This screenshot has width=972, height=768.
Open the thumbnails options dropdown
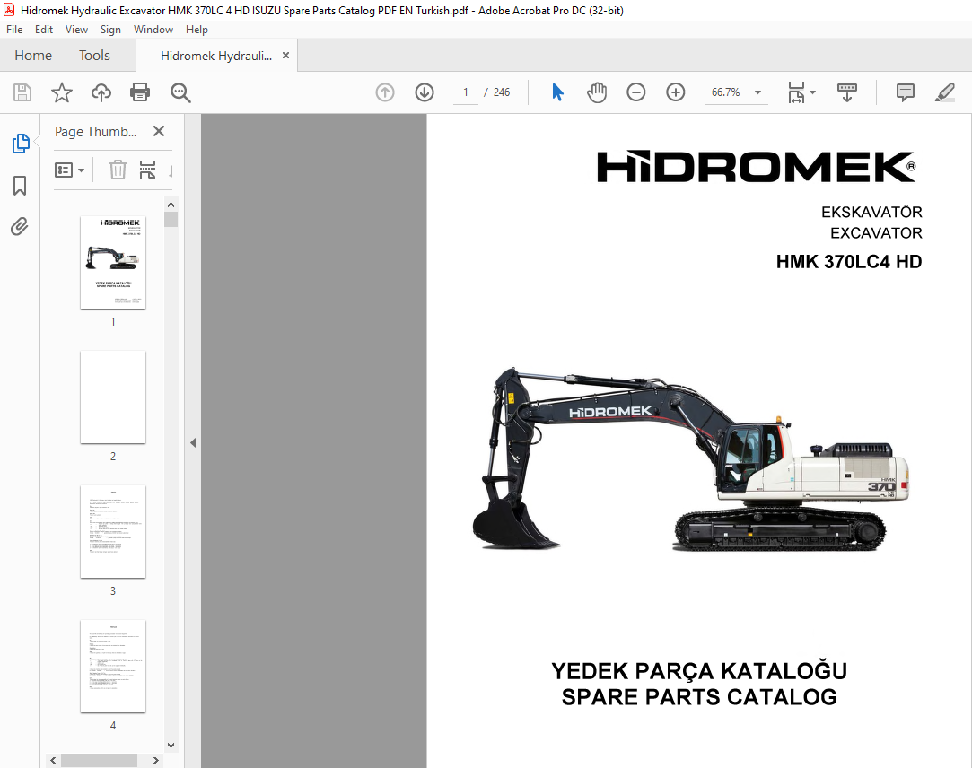tap(69, 170)
